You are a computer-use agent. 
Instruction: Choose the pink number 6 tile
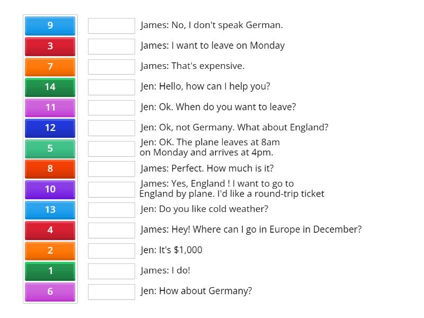(50, 291)
